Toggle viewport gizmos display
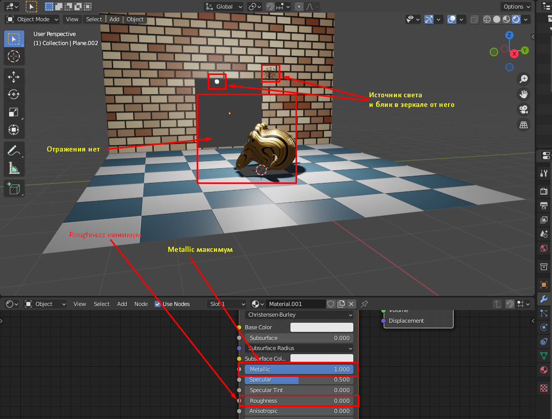The width and height of the screenshot is (552, 419). (428, 19)
